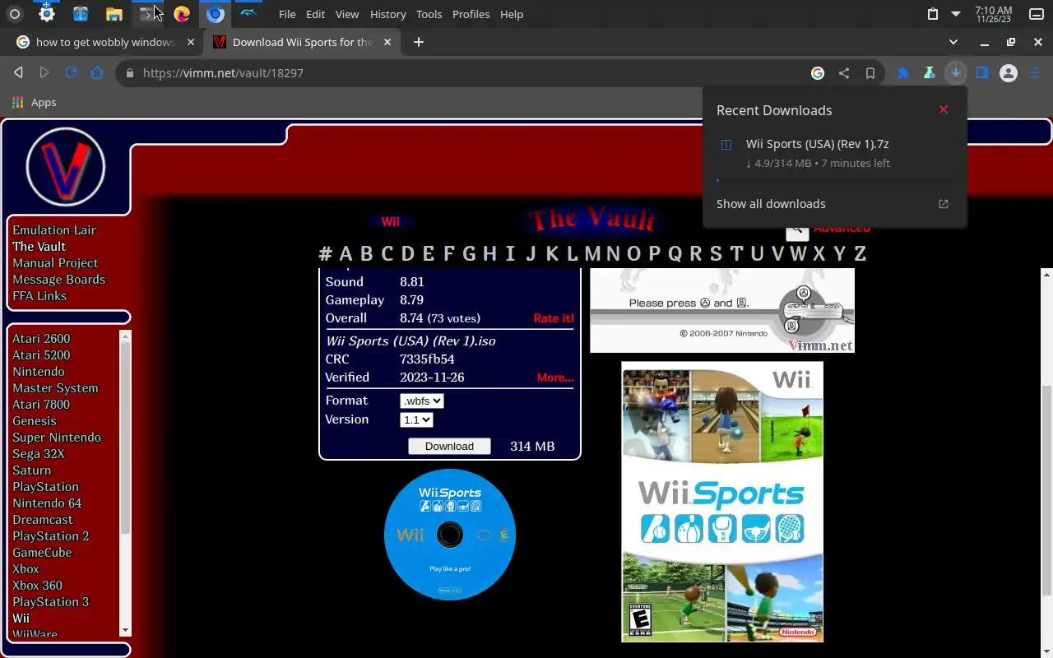Open the extensions puzzle icon
Viewport: 1053px width, 658px height.
(902, 73)
